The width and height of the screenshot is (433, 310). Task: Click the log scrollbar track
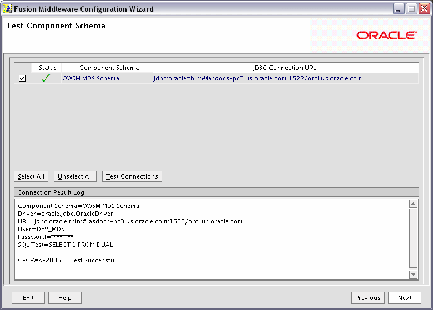[413, 239]
